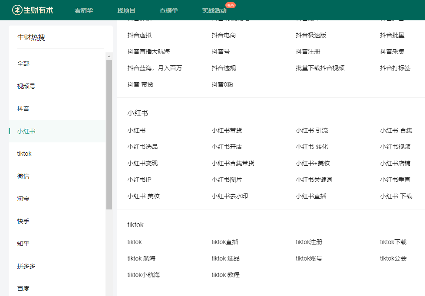The image size is (425, 296).
Task: Open the 抖音蓝海，月入百万 keyword
Action: (x=155, y=68)
